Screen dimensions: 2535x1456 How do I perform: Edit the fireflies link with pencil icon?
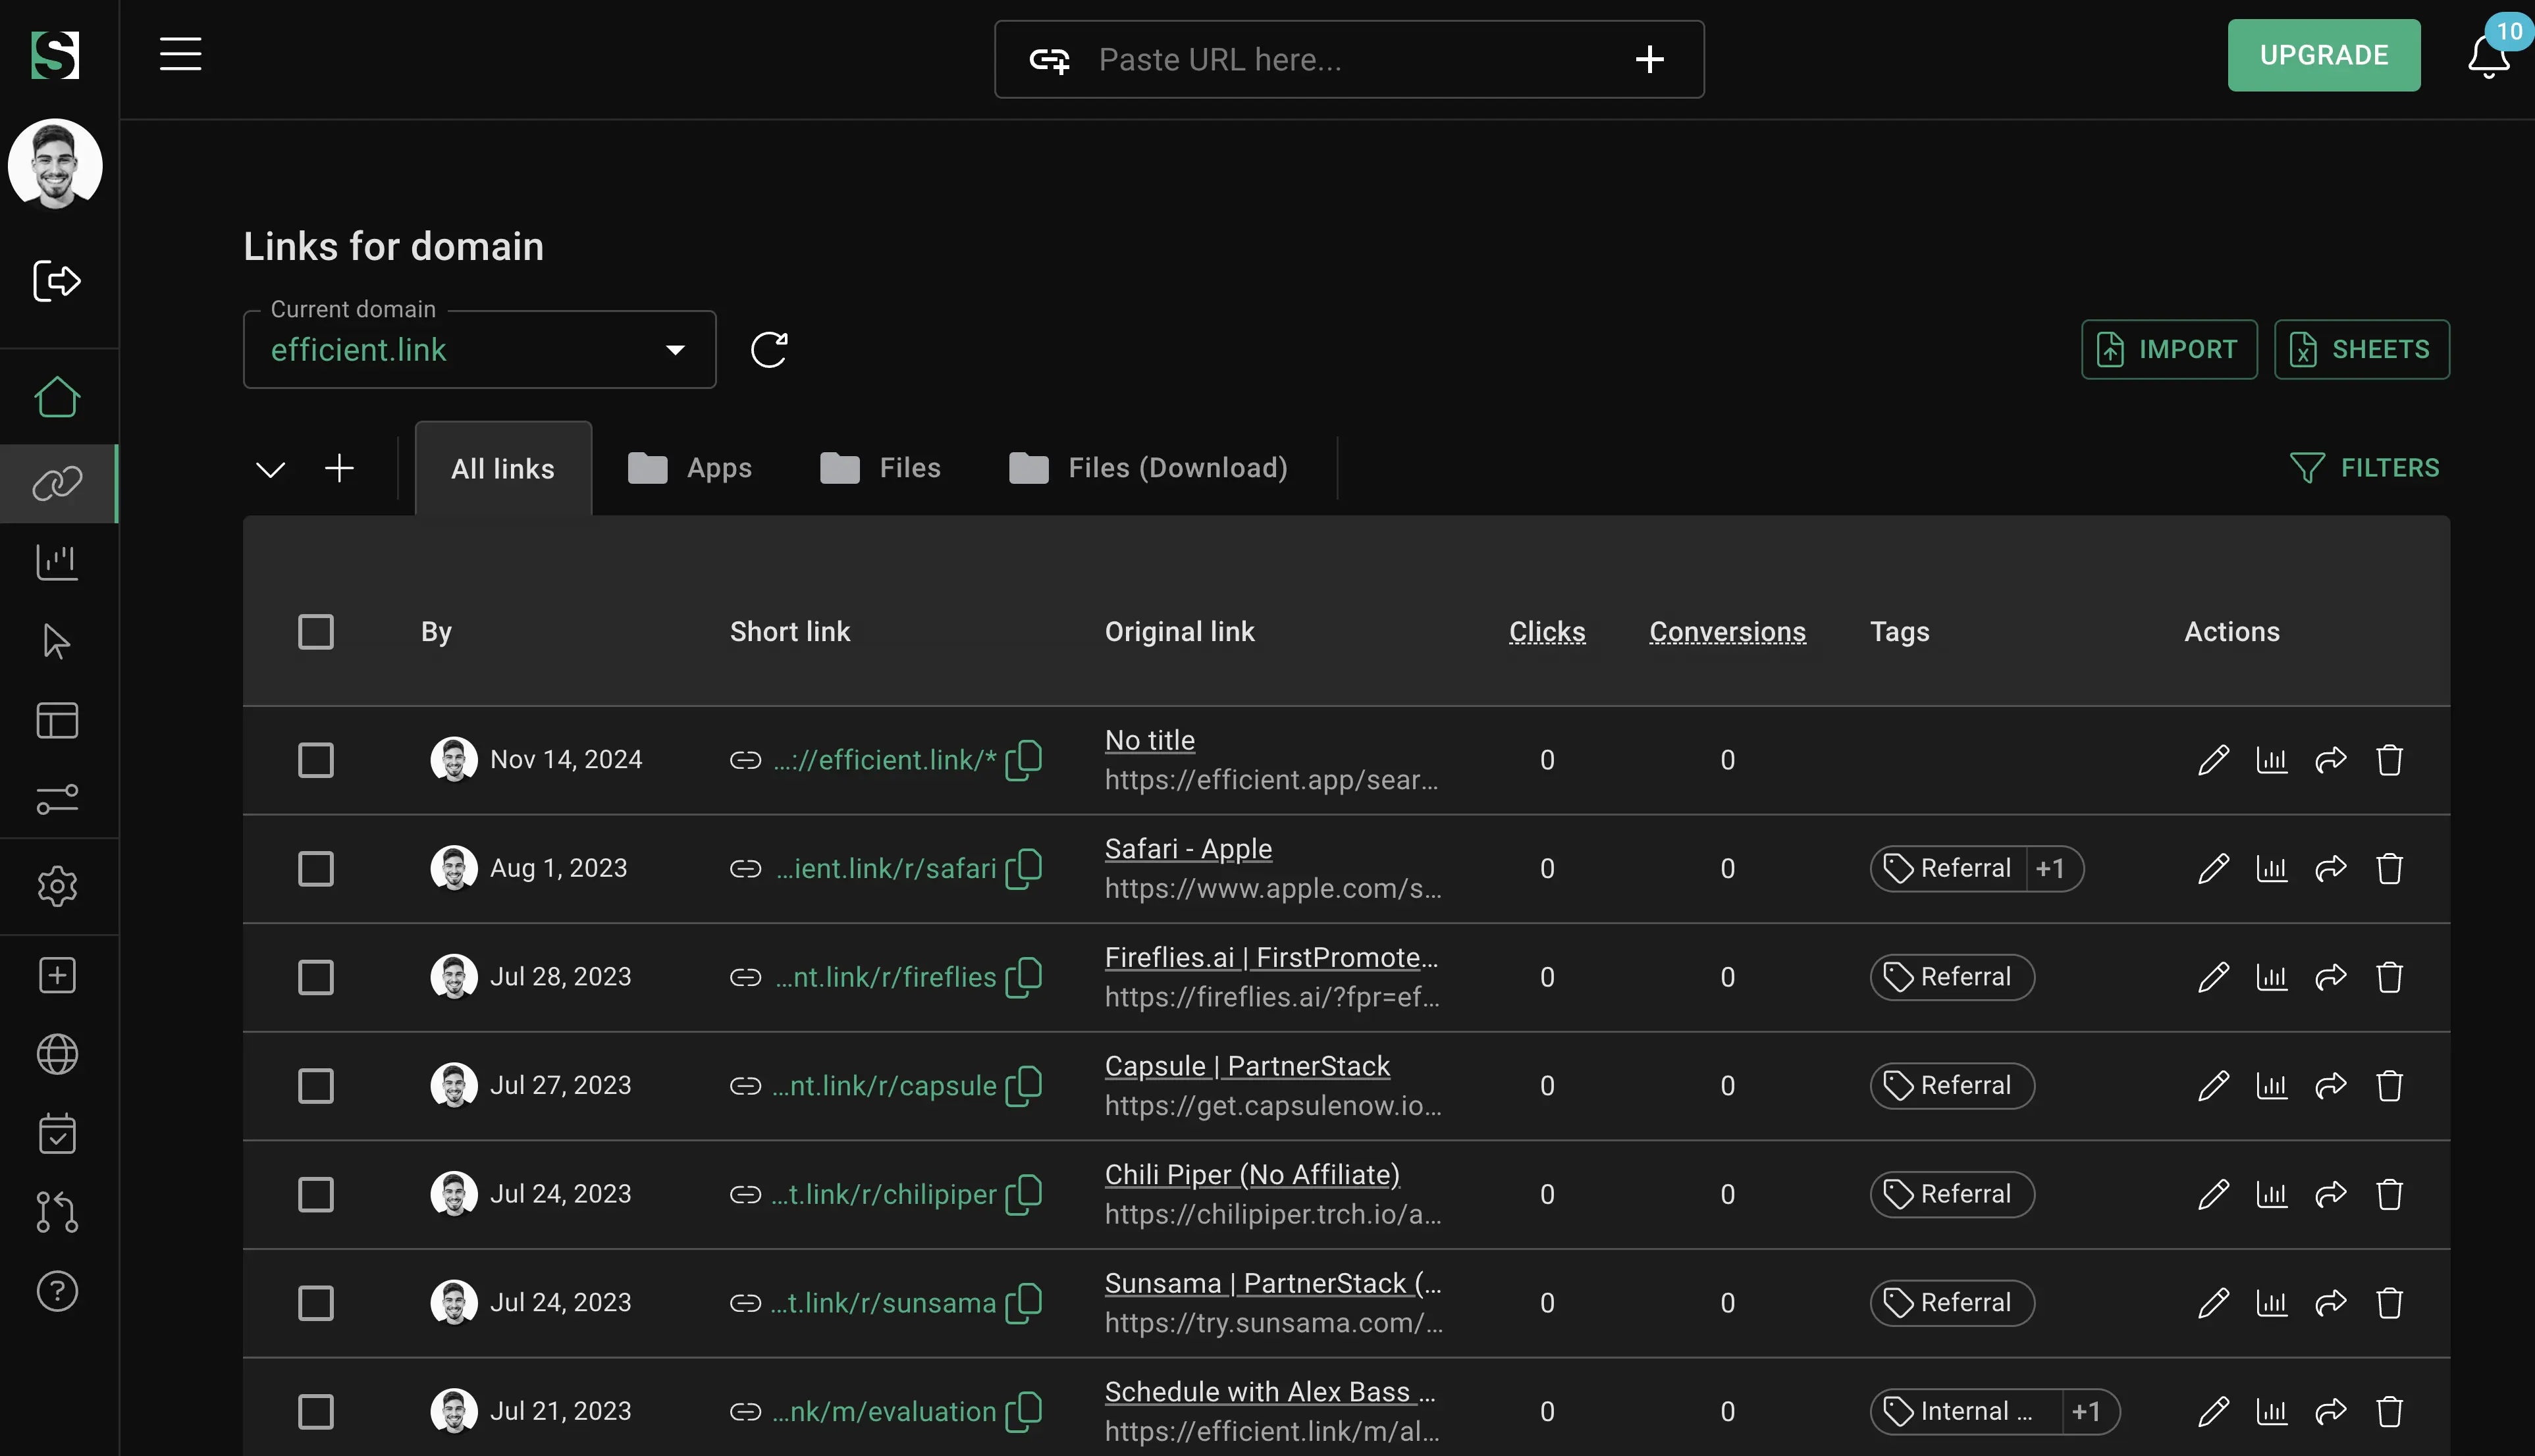pos(2213,977)
